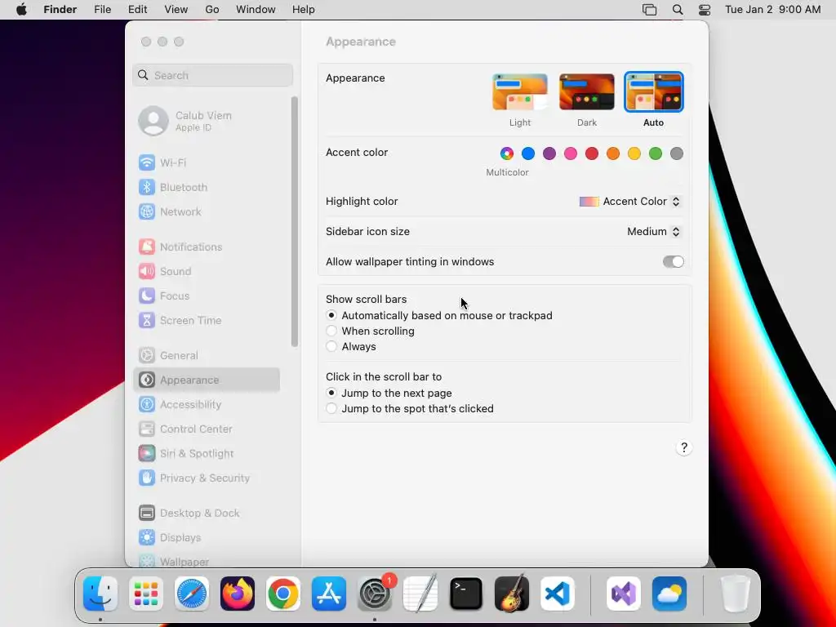Select Always show scroll bars option
The height and width of the screenshot is (627, 836).
click(331, 346)
